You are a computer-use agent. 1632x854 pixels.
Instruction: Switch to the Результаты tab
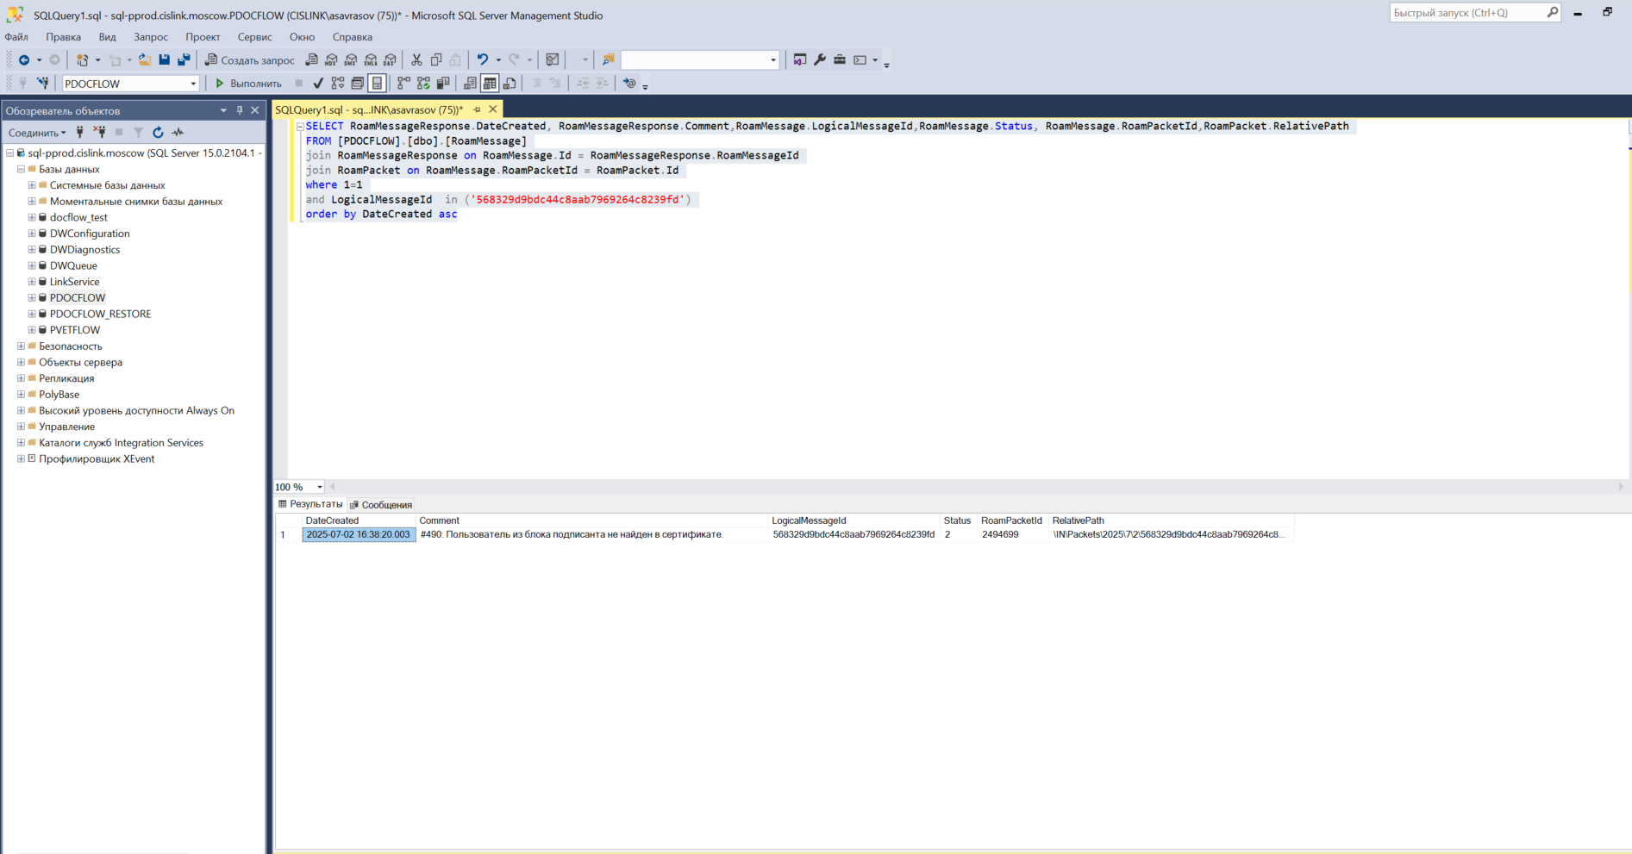click(310, 504)
